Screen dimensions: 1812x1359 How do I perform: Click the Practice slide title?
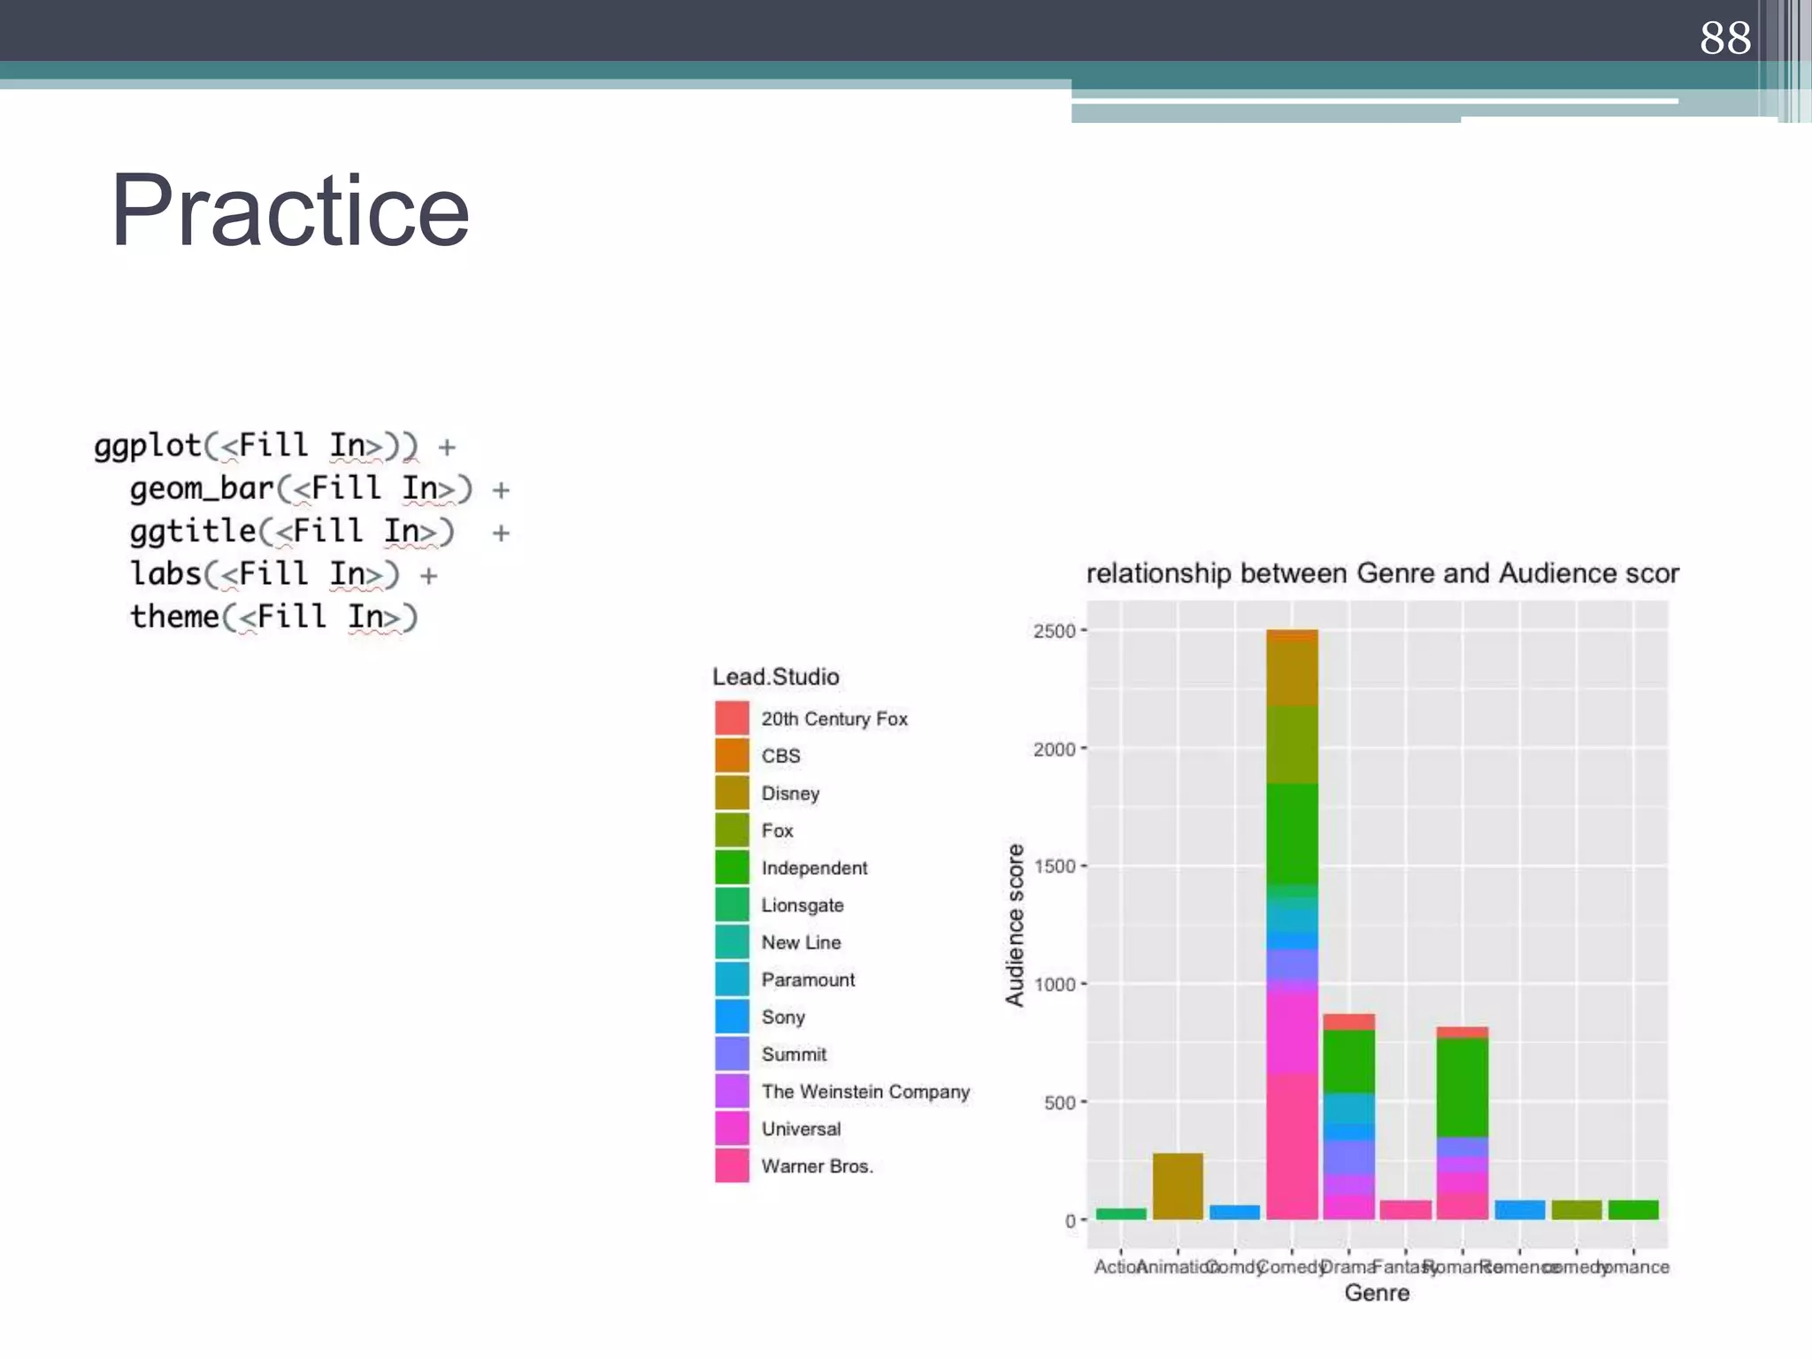(289, 211)
